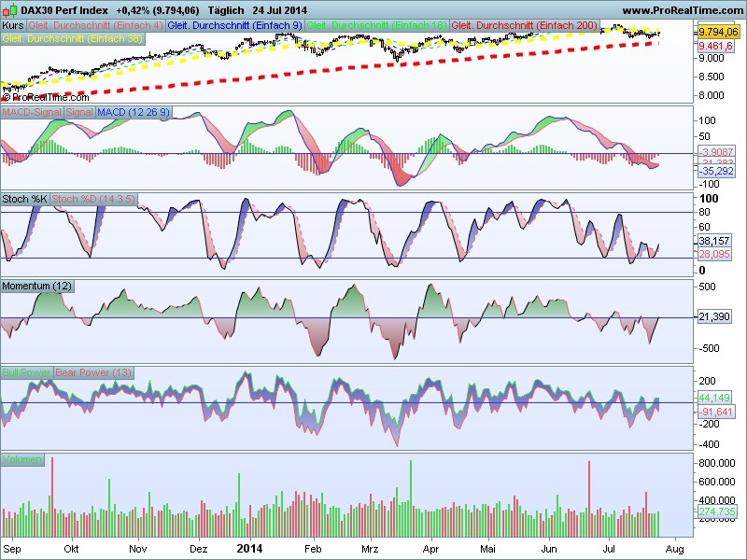Click the Apr month label on time axis
Viewport: 747px width, 560px height.
pos(430,549)
